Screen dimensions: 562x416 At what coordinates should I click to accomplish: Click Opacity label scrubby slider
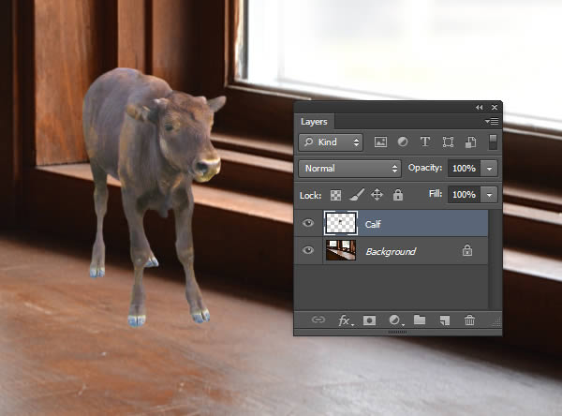(x=425, y=168)
